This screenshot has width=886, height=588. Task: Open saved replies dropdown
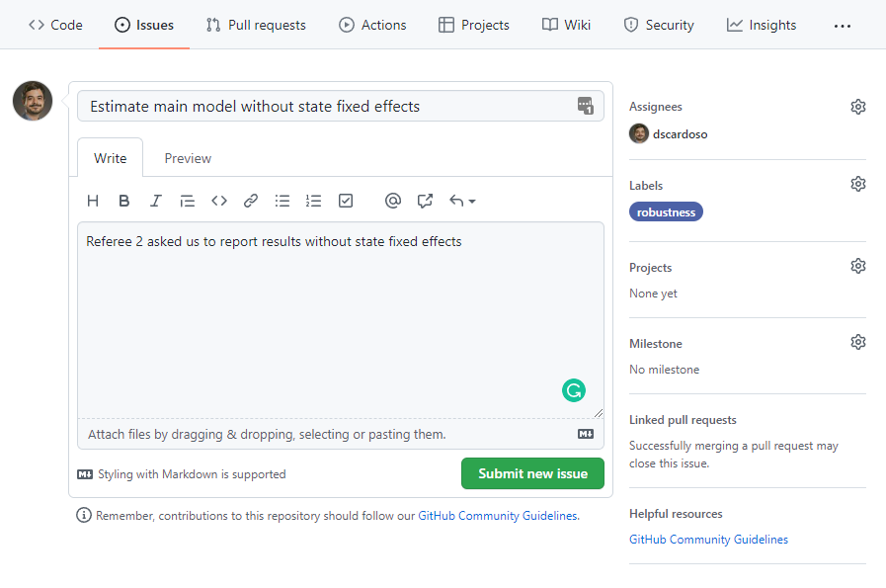[x=462, y=201]
